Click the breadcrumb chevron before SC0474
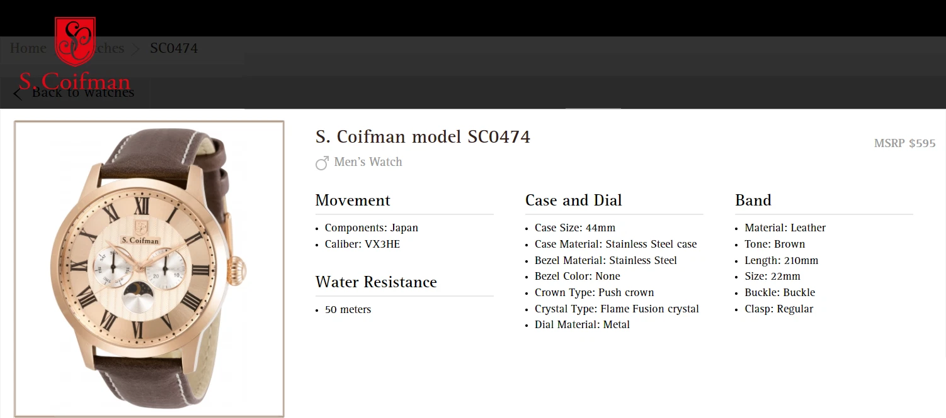The width and height of the screenshot is (946, 418). point(137,49)
